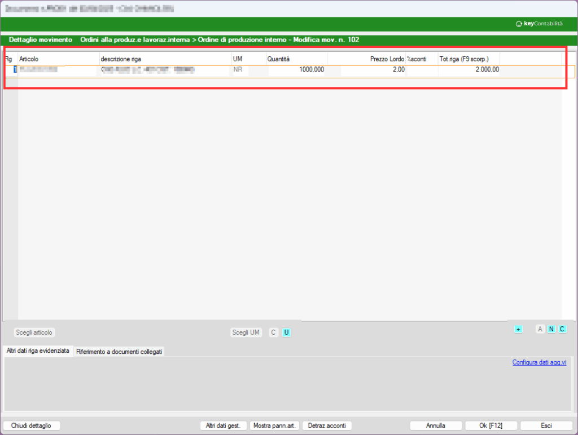Screen dimensions: 578x435
Task: Confirm with the Ok [F12] button
Action: pos(491,425)
